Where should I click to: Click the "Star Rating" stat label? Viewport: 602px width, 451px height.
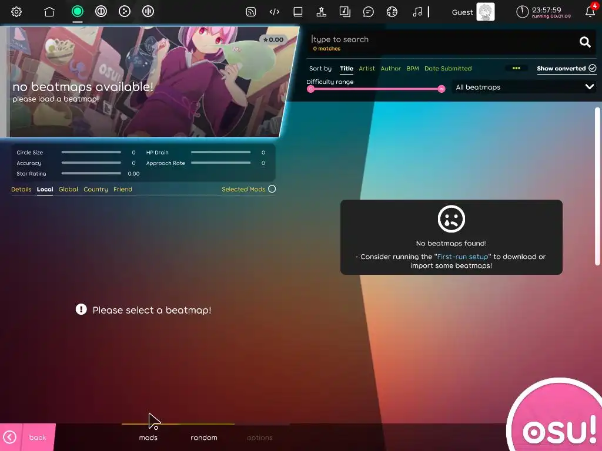31,173
